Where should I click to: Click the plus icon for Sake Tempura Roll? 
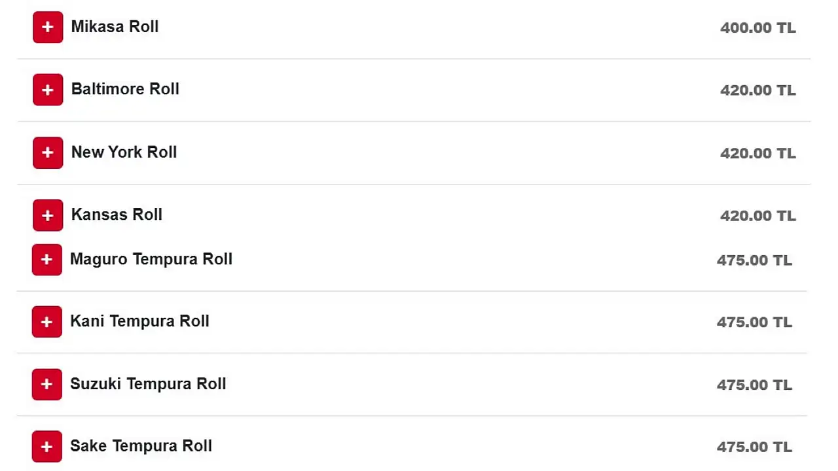tap(46, 447)
